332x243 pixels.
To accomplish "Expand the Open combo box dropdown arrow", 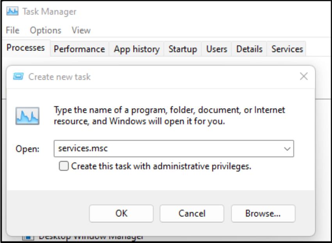I will [287, 149].
